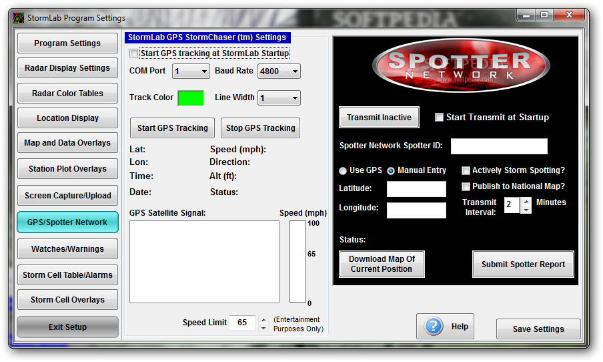
Task: Click the Transmit Inactive button
Action: point(379,118)
